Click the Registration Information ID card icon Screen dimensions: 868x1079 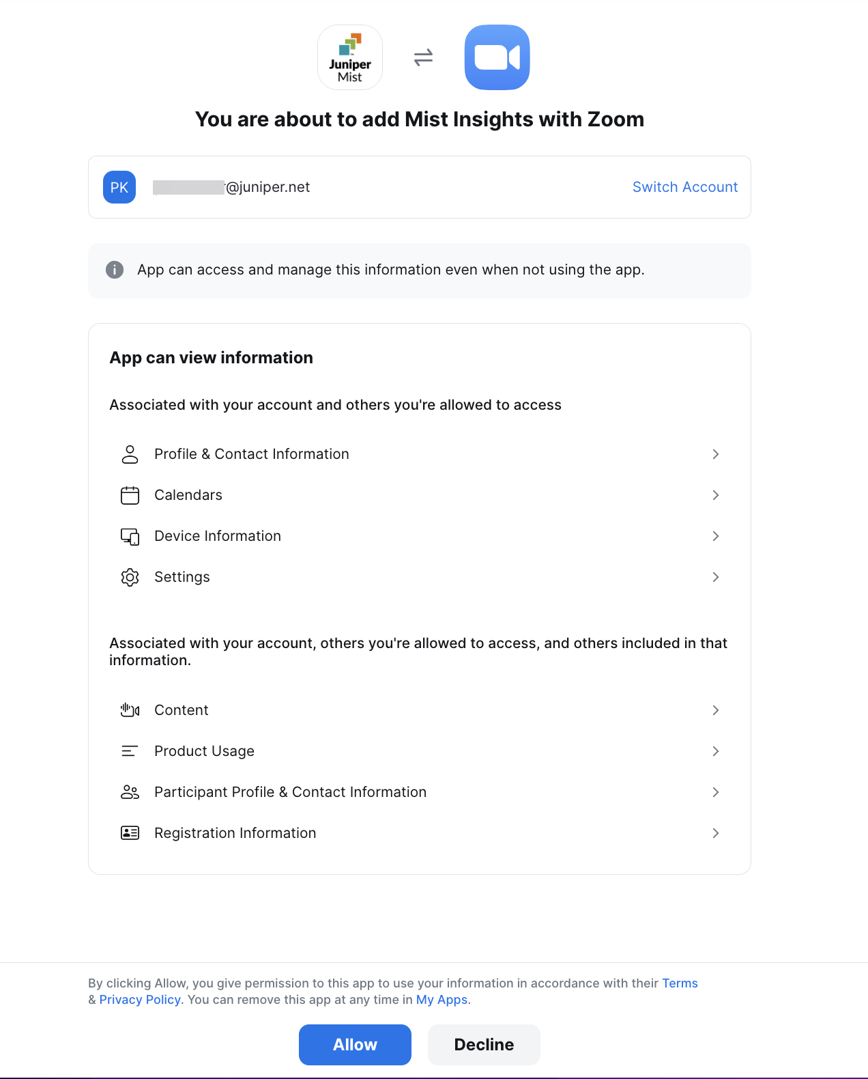[130, 833]
